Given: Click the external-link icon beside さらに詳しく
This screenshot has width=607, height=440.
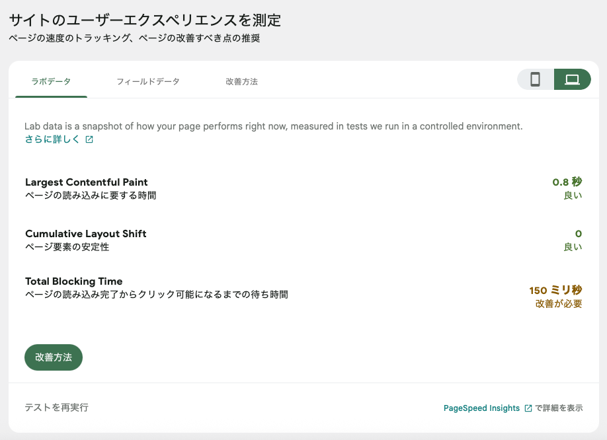Looking at the screenshot, I should 89,139.
